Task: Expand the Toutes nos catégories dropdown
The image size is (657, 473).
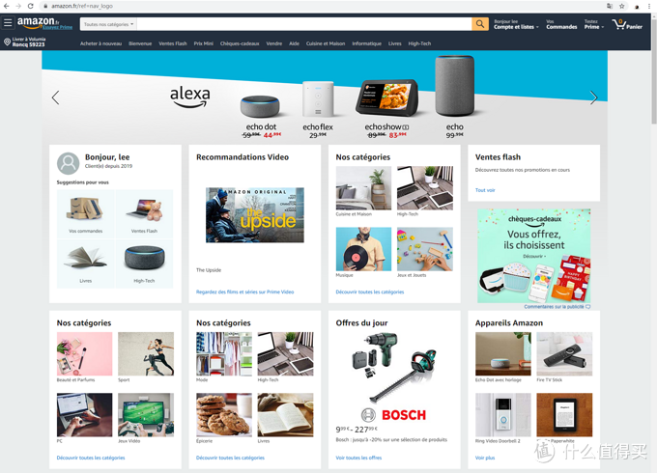Action: pyautogui.click(x=108, y=24)
